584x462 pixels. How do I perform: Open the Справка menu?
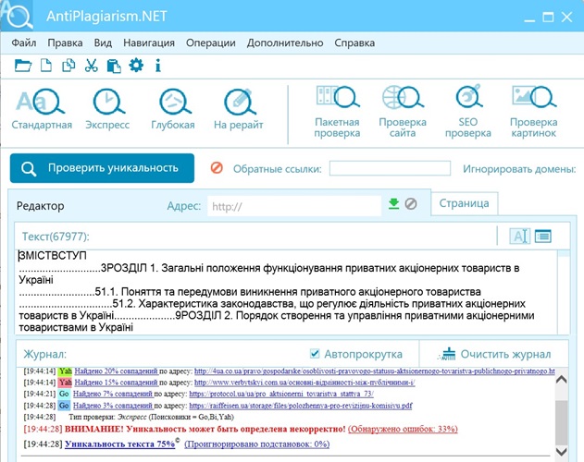pos(354,43)
